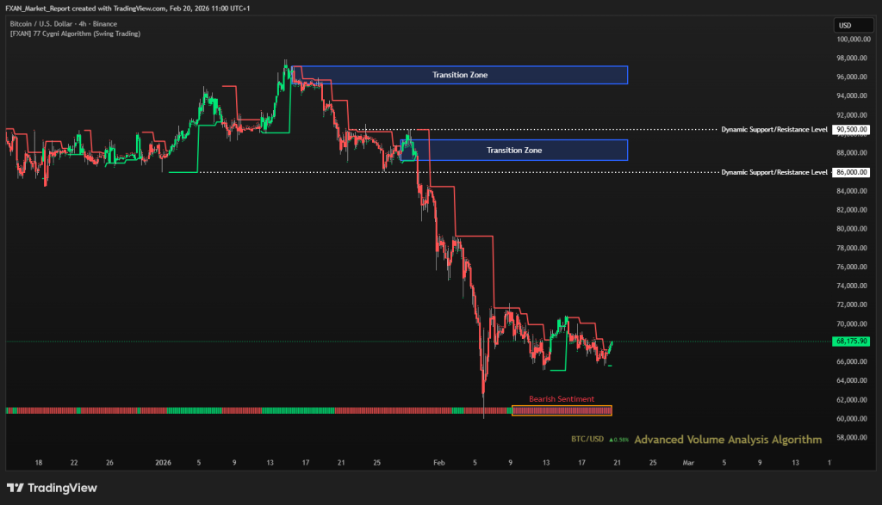
Task: Click the 86,000.00 price level tag
Action: pos(850,172)
